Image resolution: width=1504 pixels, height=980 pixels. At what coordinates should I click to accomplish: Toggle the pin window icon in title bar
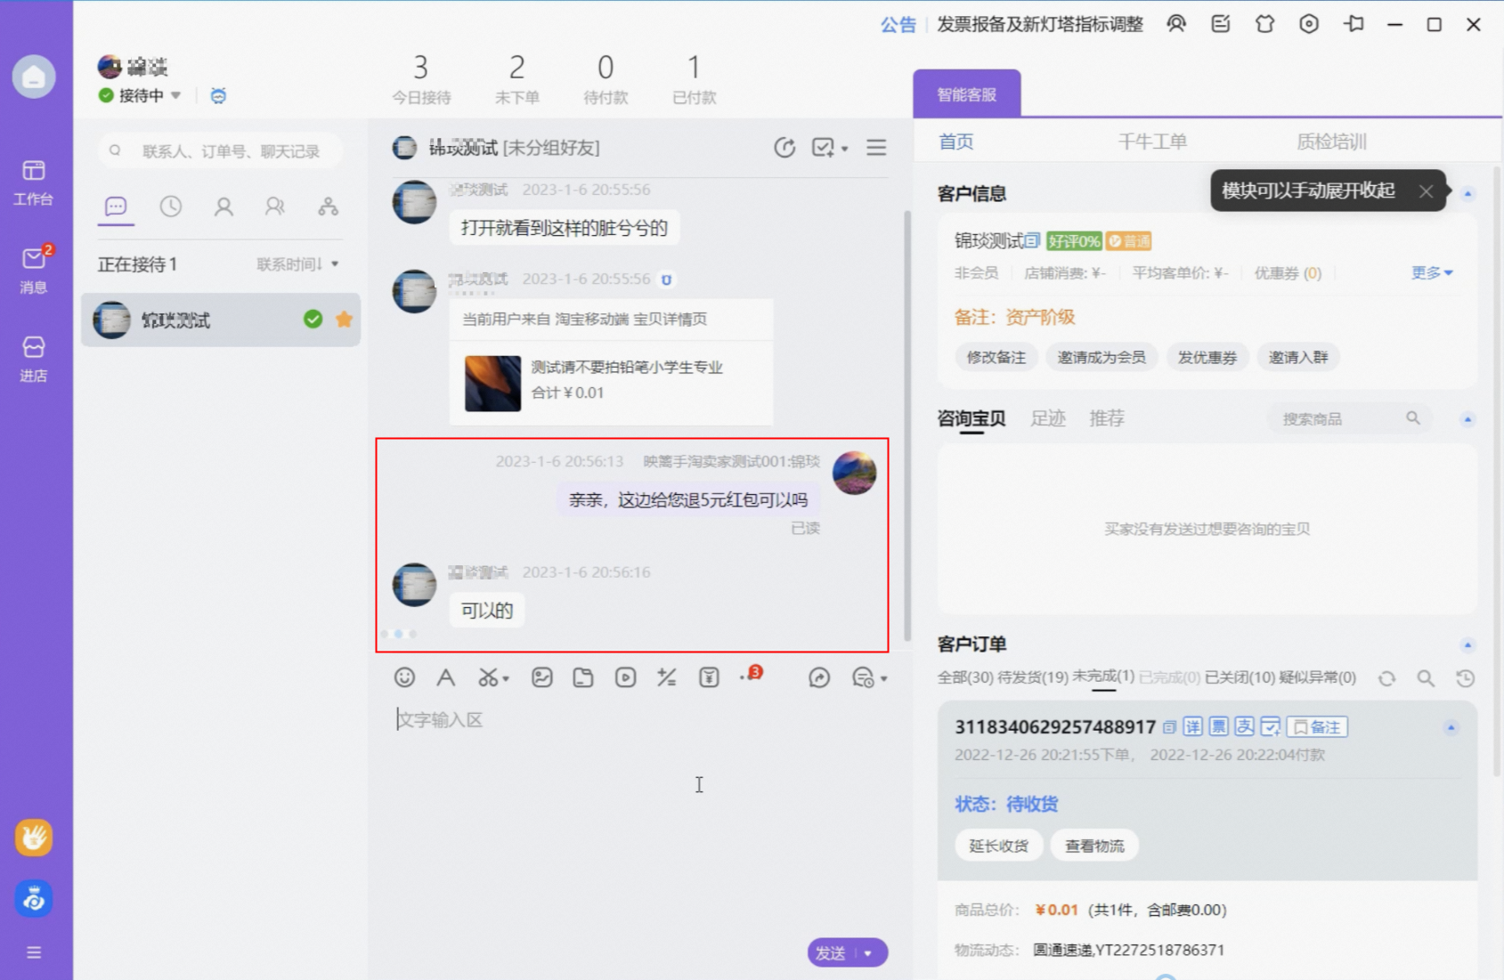[1354, 24]
